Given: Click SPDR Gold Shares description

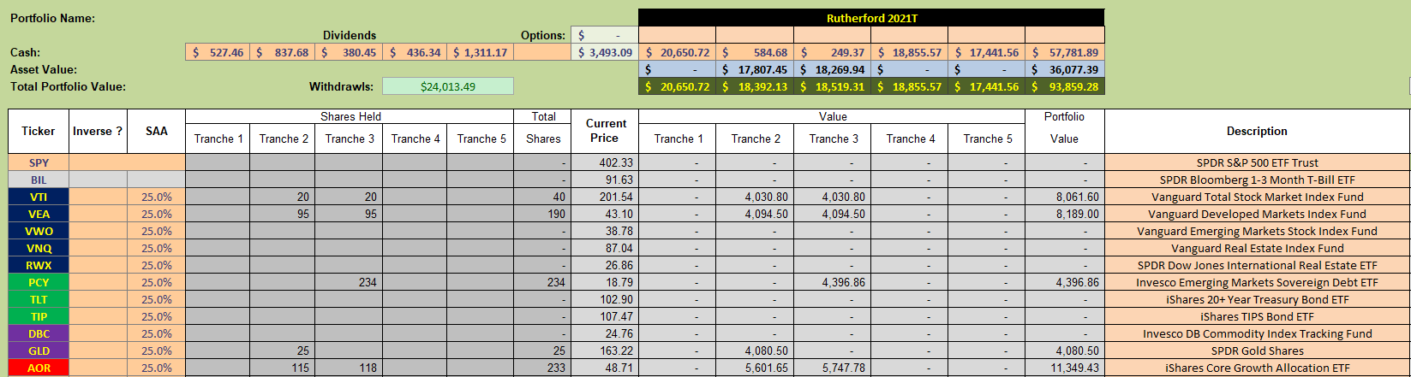Looking at the screenshot, I should tap(1257, 350).
